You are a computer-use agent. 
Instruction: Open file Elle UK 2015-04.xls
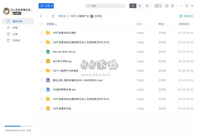point(64,52)
